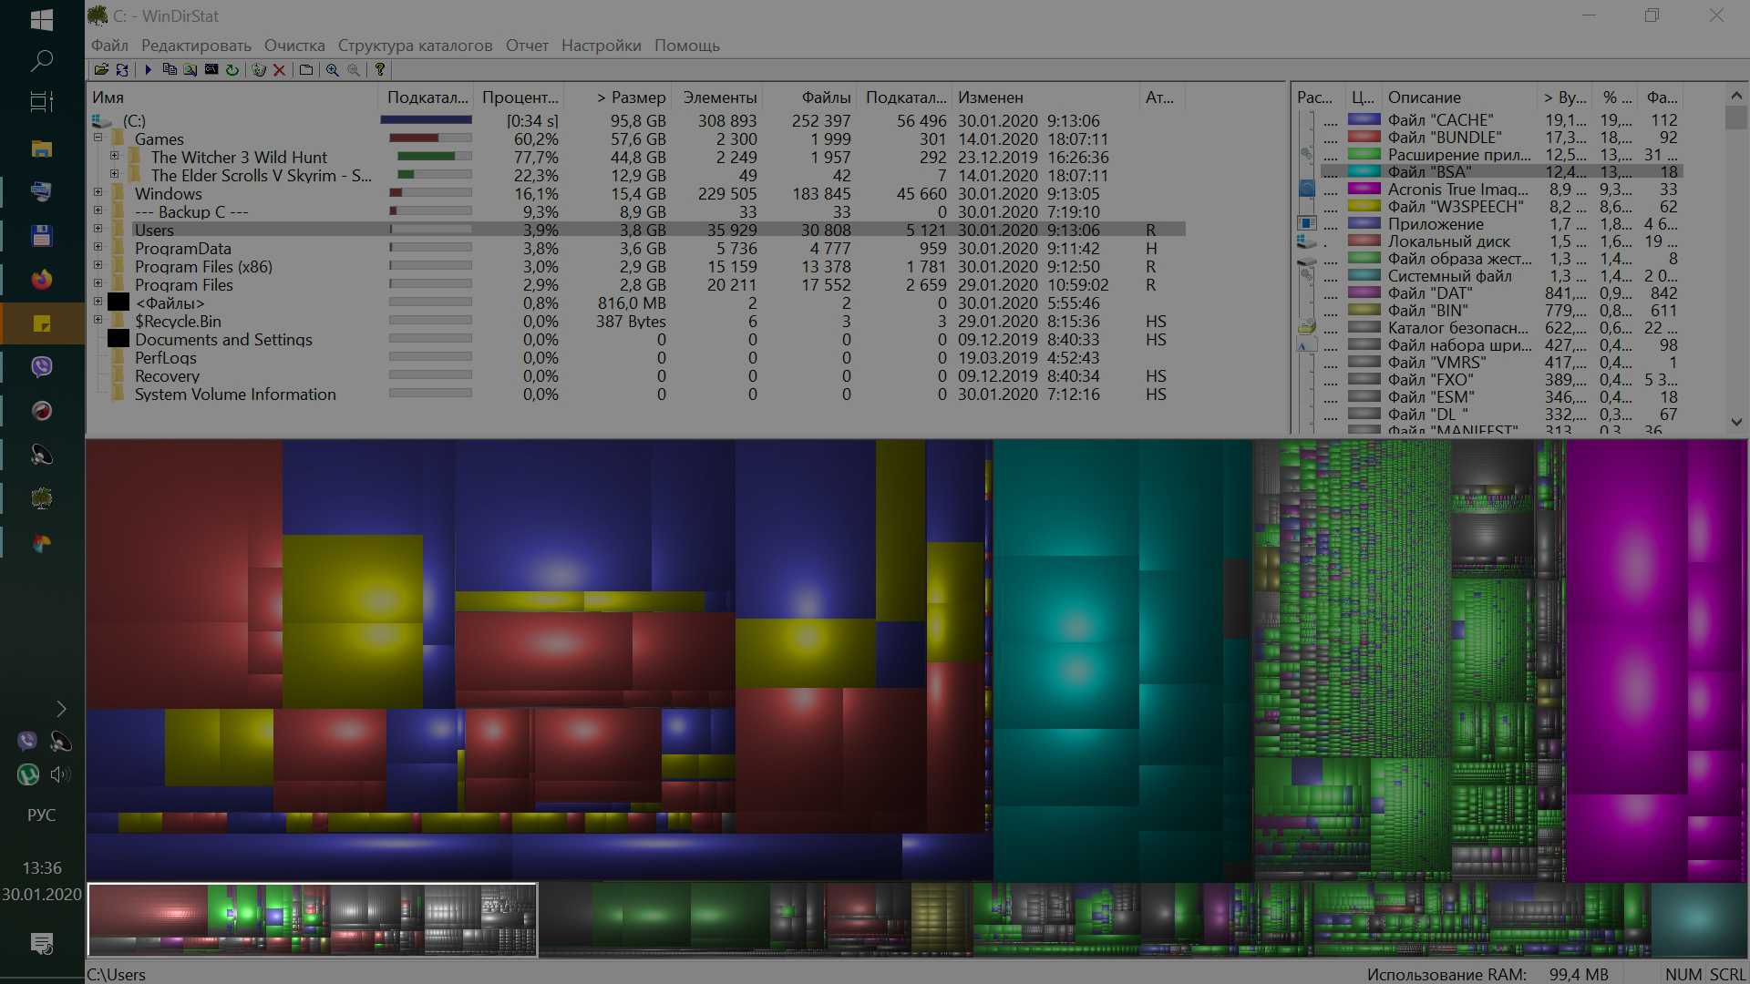Expand The Witcher 3 Wild Hunt node

tap(114, 157)
